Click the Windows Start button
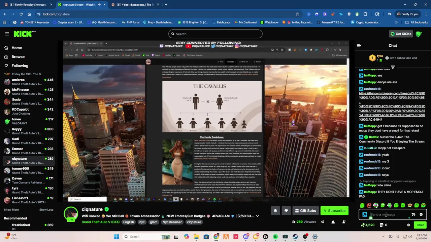 tap(117, 237)
